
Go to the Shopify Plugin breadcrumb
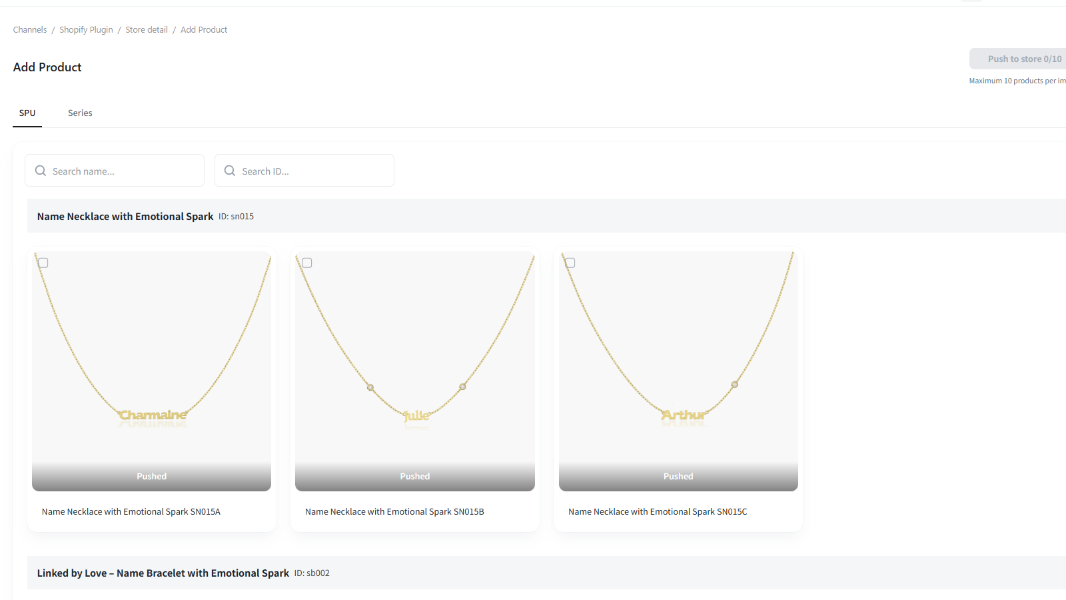pos(86,29)
